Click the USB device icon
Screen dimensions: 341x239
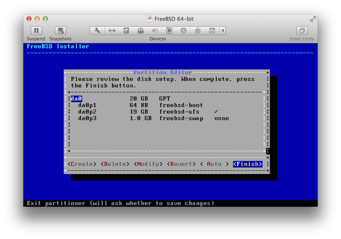198,31
